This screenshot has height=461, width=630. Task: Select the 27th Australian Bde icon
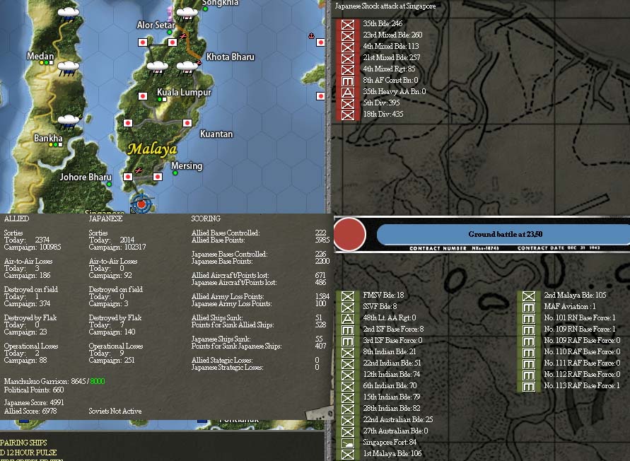click(348, 431)
